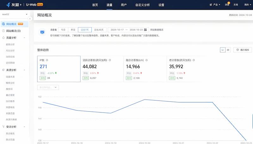Collapse the 流量分析 section

tap(25, 38)
